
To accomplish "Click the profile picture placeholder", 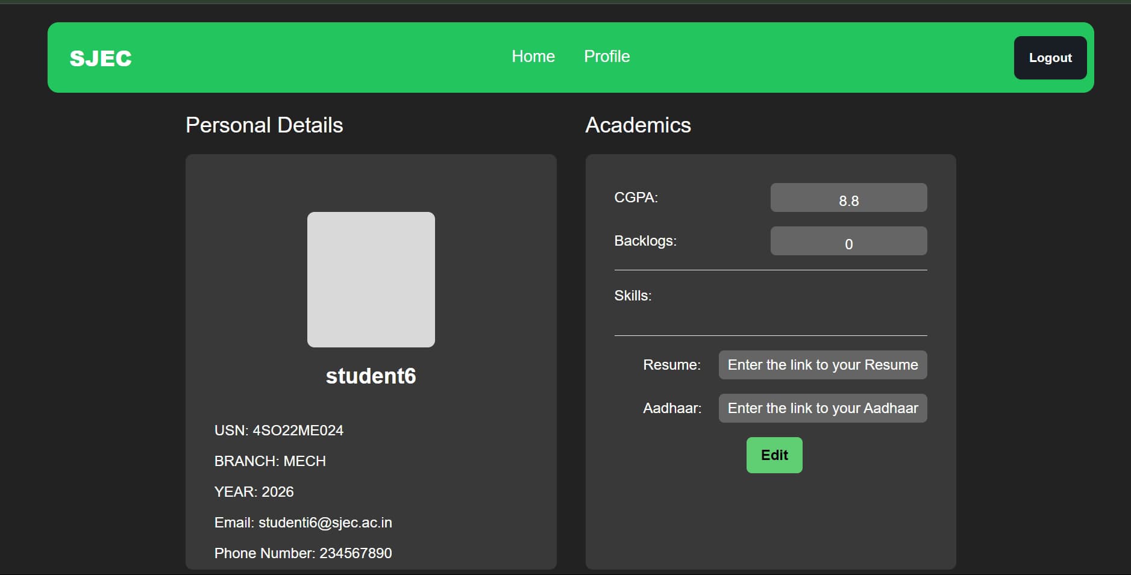I will pos(371,279).
